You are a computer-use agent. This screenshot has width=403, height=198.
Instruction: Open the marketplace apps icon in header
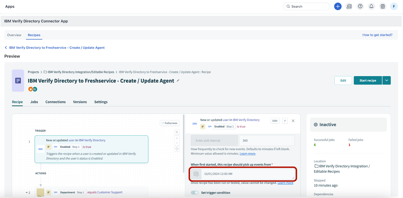[383, 6]
